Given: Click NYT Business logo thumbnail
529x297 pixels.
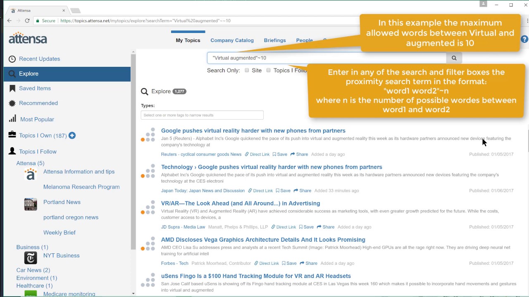Looking at the screenshot, I should coord(31,258).
